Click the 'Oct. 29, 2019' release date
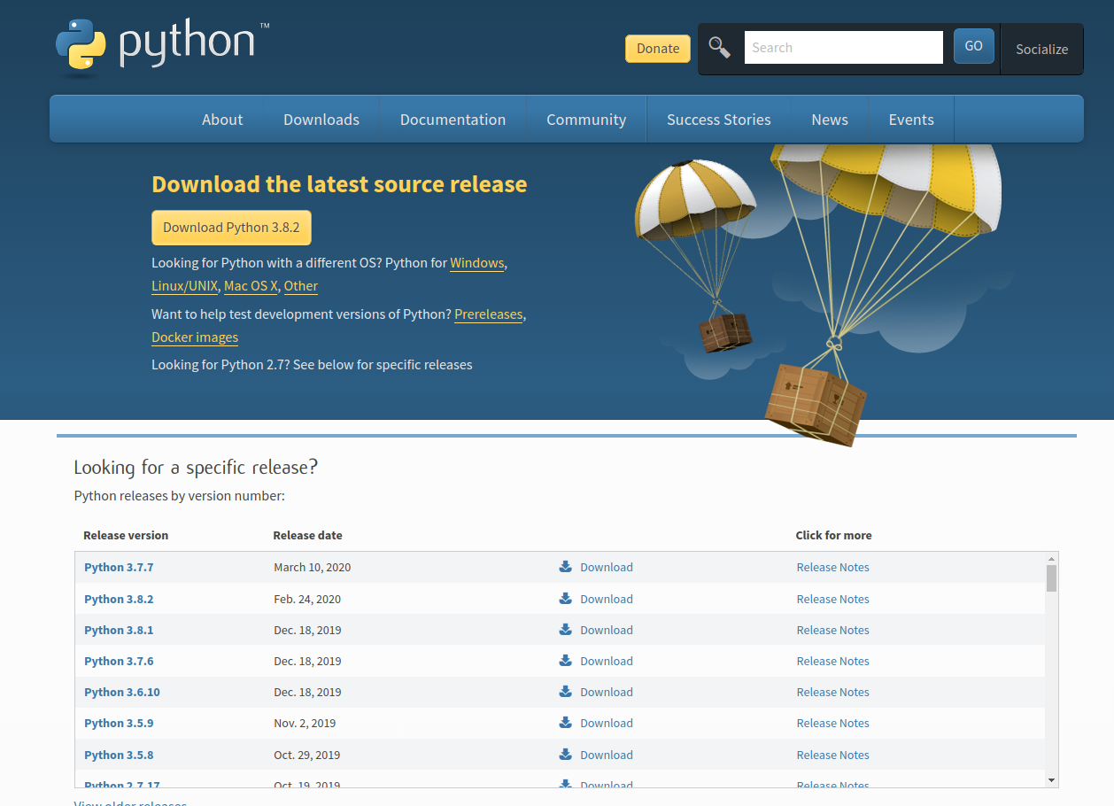 click(x=307, y=755)
